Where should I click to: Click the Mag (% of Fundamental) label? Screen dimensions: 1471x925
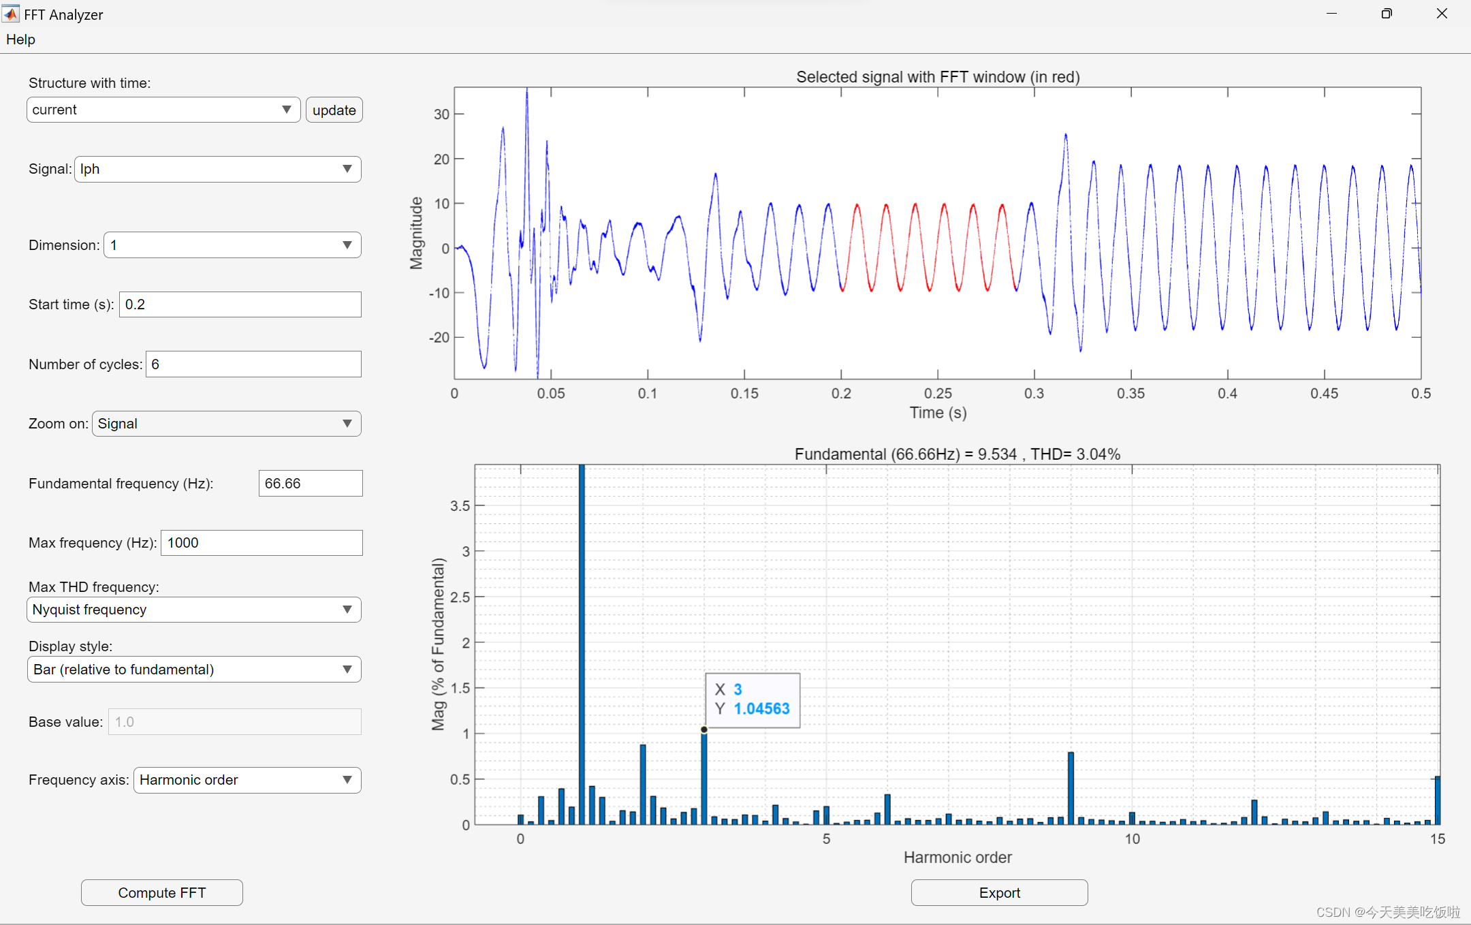point(438,644)
